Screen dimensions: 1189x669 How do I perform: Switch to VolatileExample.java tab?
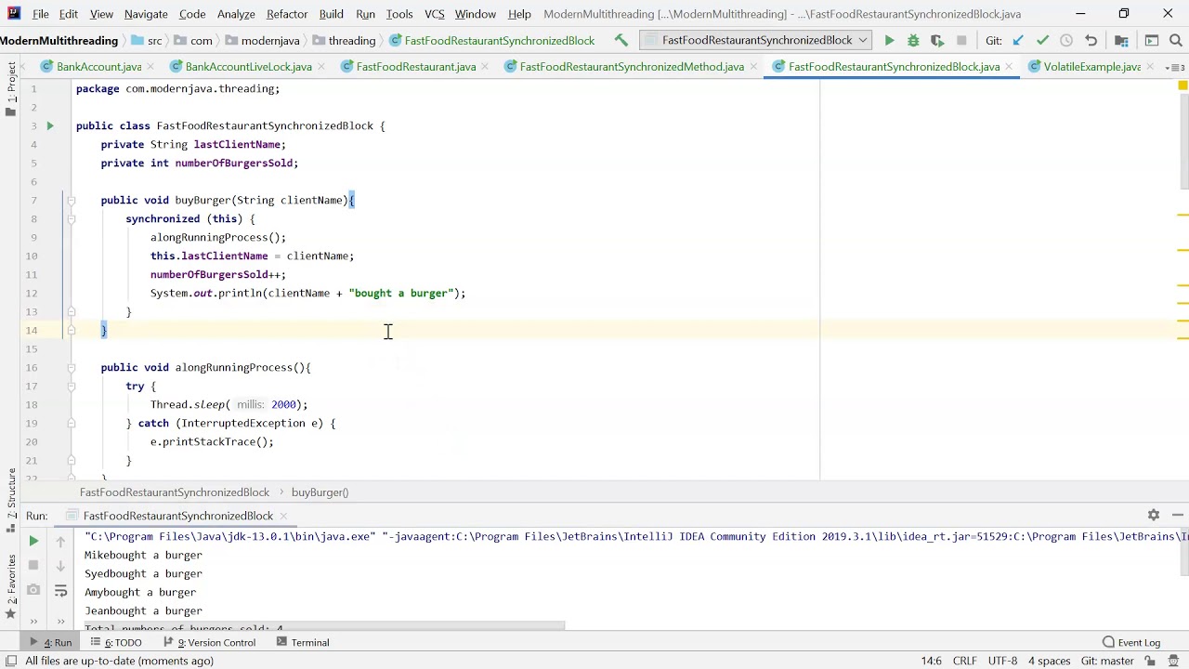click(x=1091, y=67)
